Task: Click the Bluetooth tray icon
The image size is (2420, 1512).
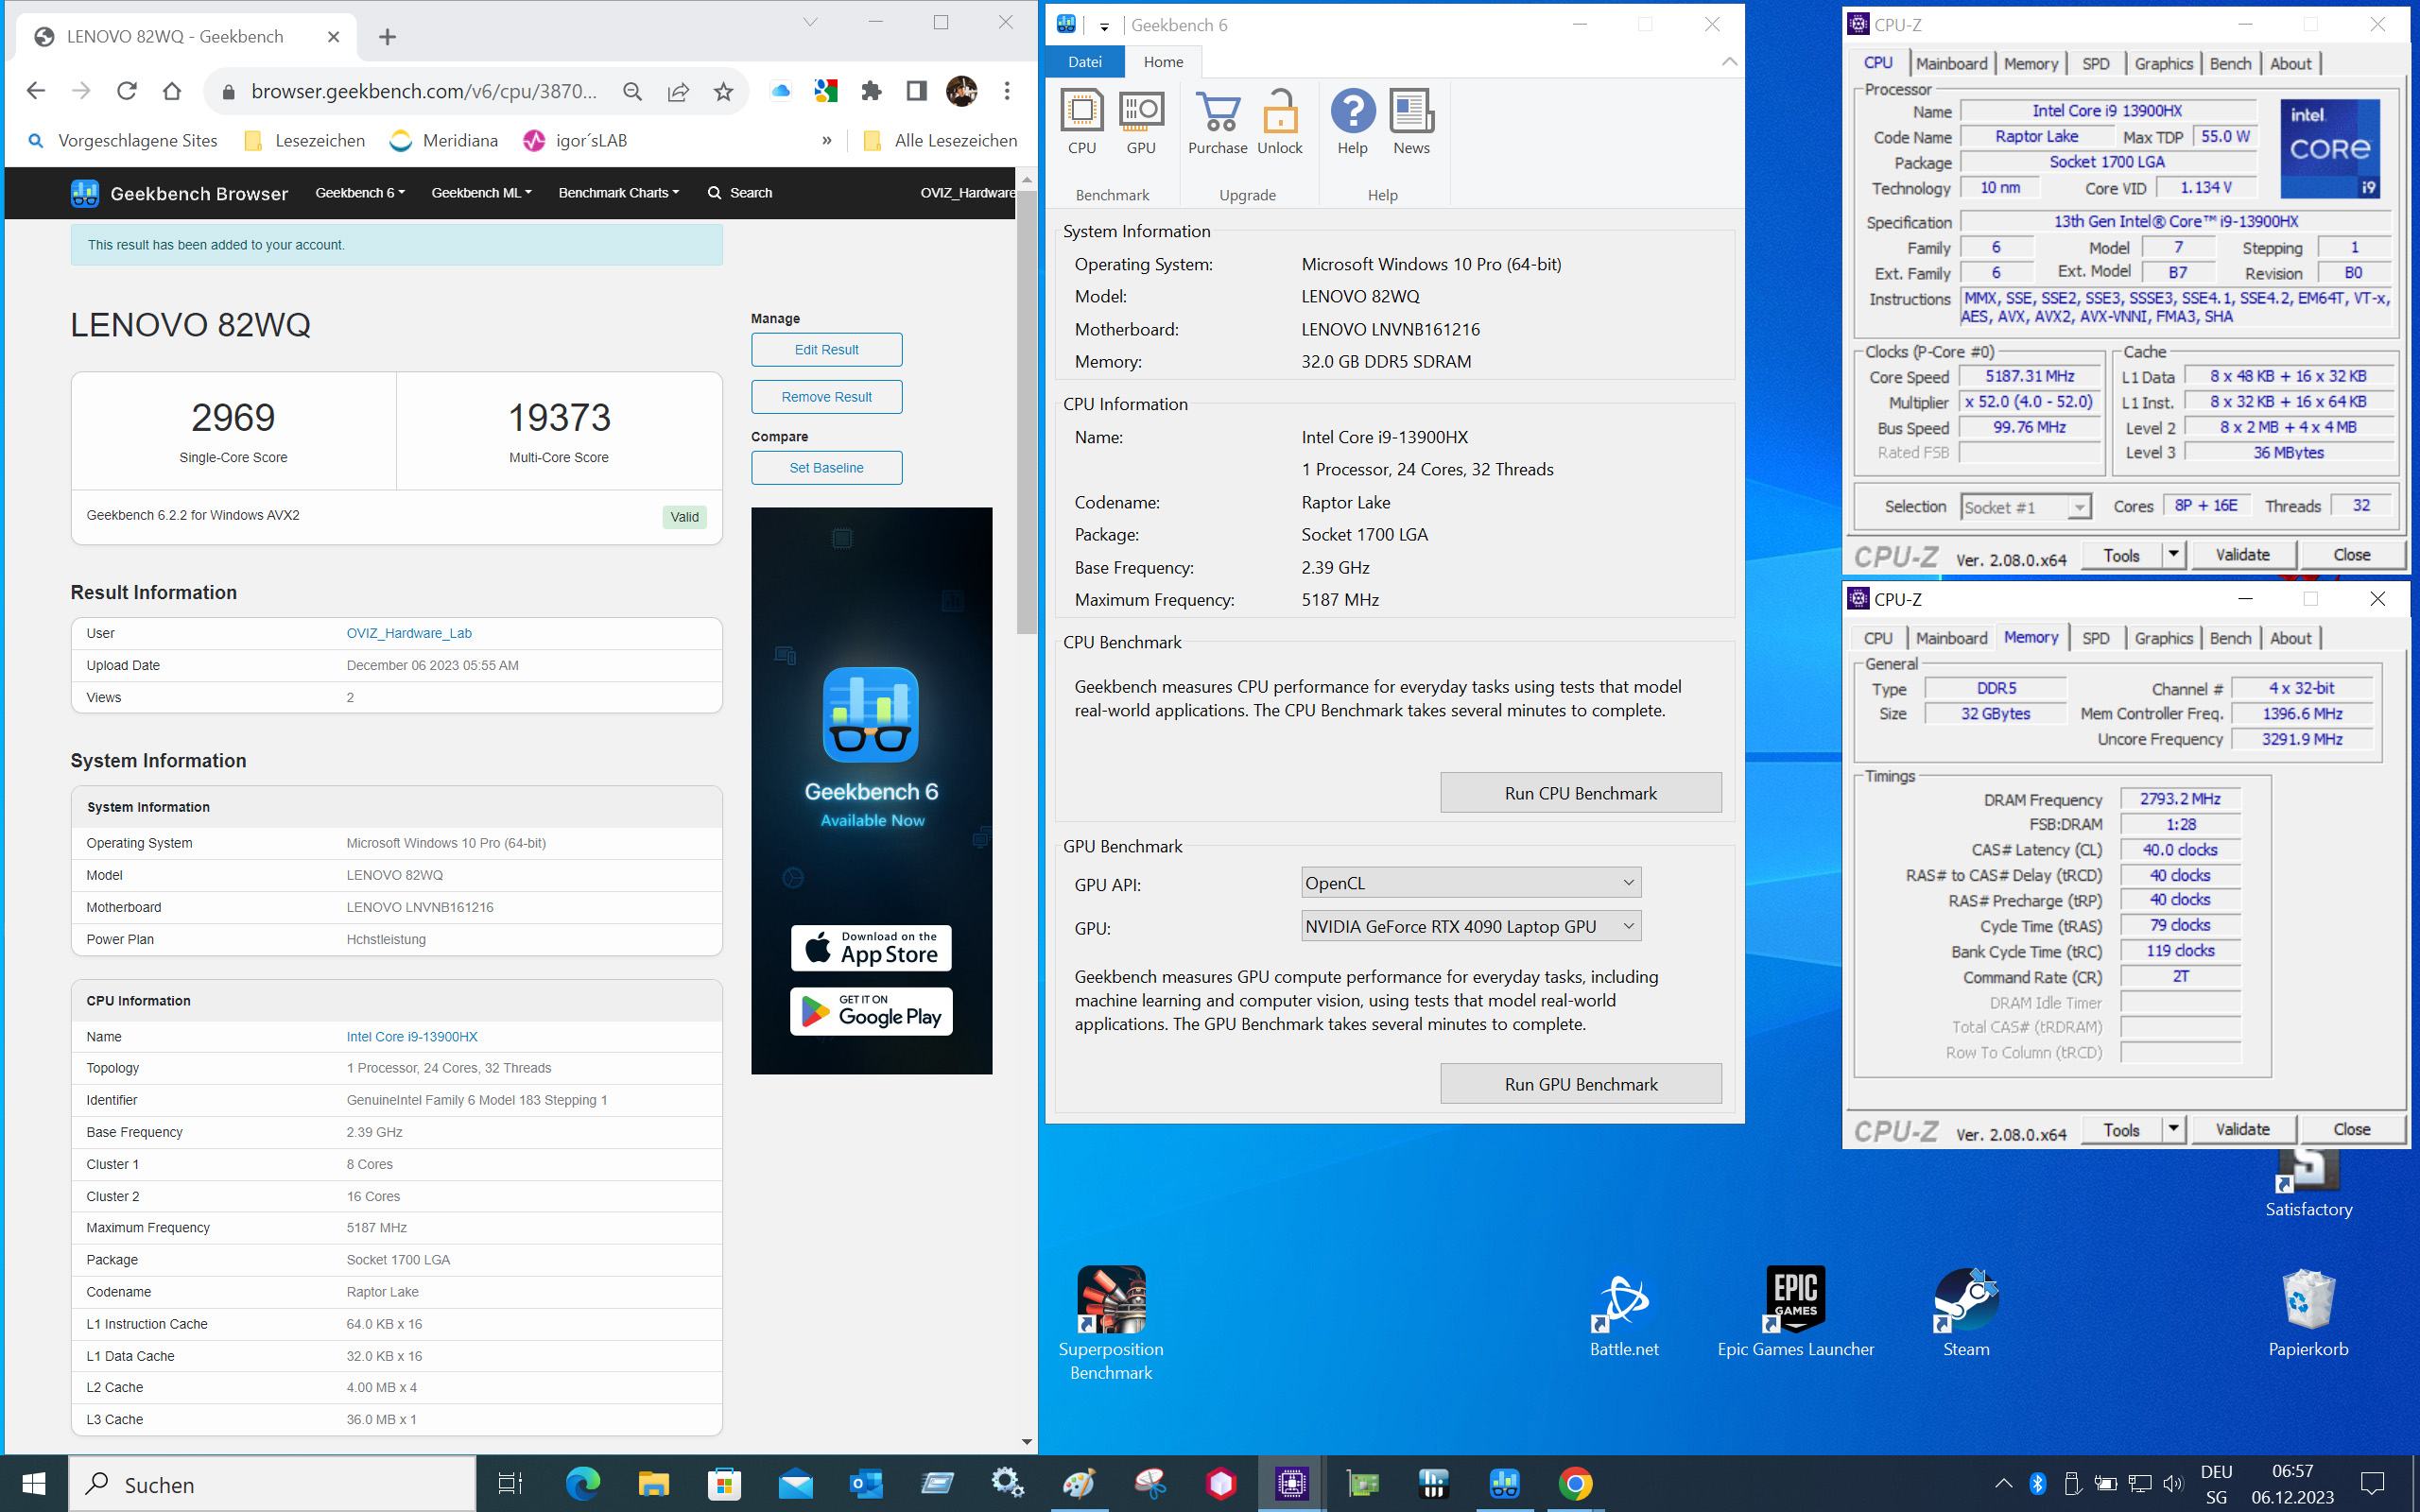Action: 2038,1483
